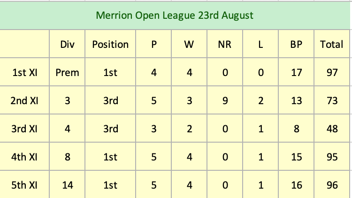Select the 5th XI row label

(x=25, y=185)
